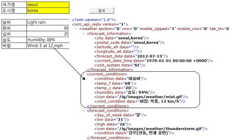Click the humidity data 94% line
This screenshot has height=140, width=232.
tap(125, 92)
